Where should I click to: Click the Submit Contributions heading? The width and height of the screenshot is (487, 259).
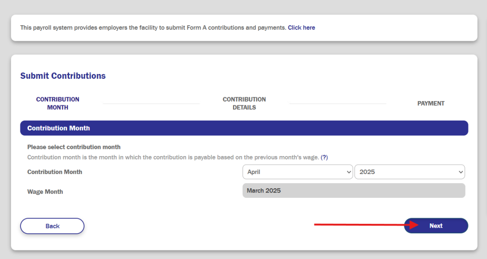click(63, 76)
